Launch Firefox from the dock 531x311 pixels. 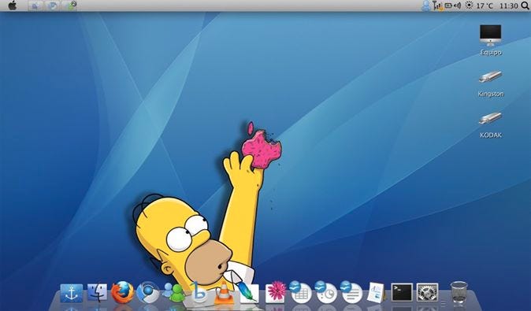(123, 292)
